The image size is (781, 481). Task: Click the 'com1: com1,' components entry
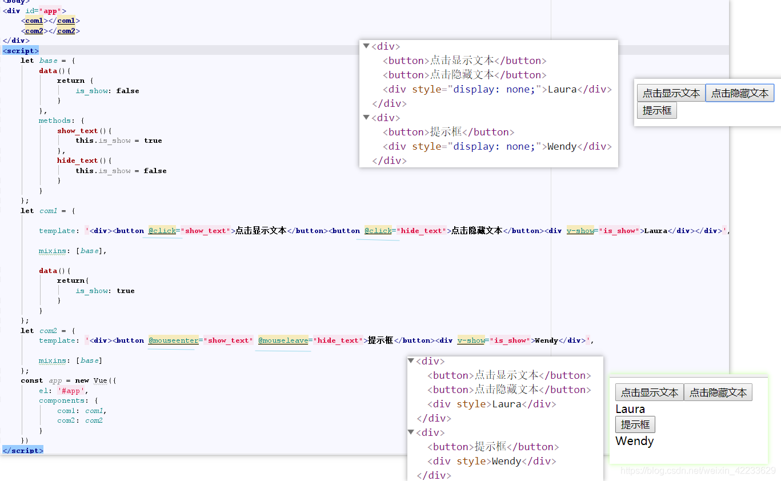[82, 411]
